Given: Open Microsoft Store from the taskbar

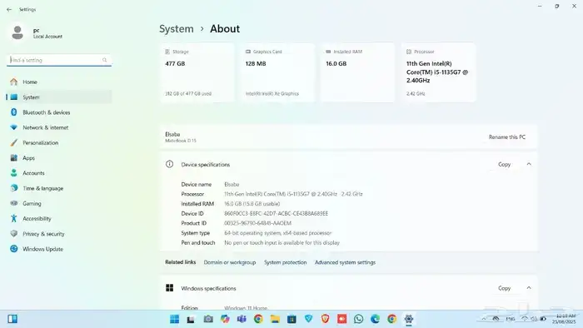Looking at the screenshot, I should [291, 319].
